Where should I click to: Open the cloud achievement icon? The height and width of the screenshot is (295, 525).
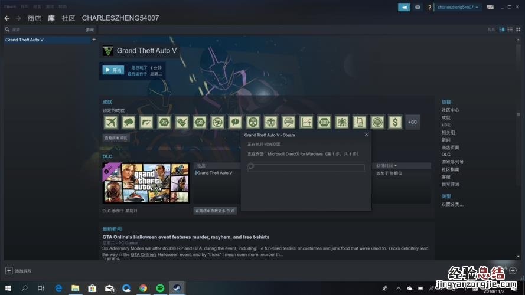pos(129,122)
